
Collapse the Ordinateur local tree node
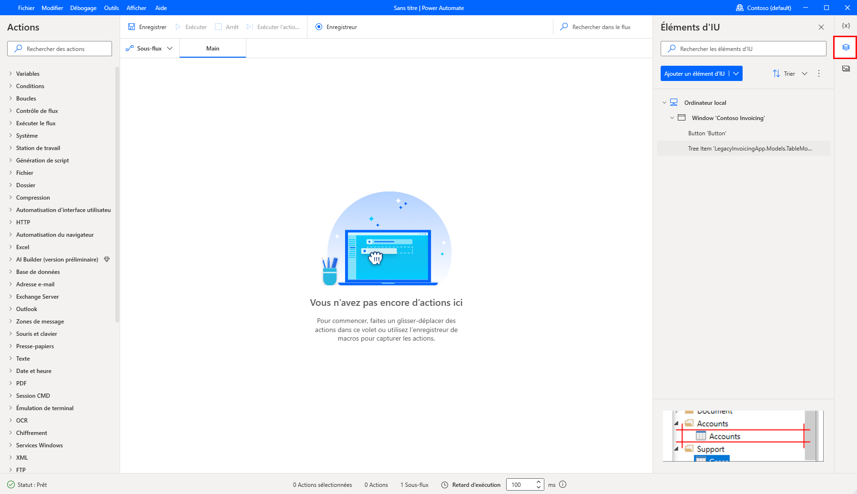tap(664, 102)
